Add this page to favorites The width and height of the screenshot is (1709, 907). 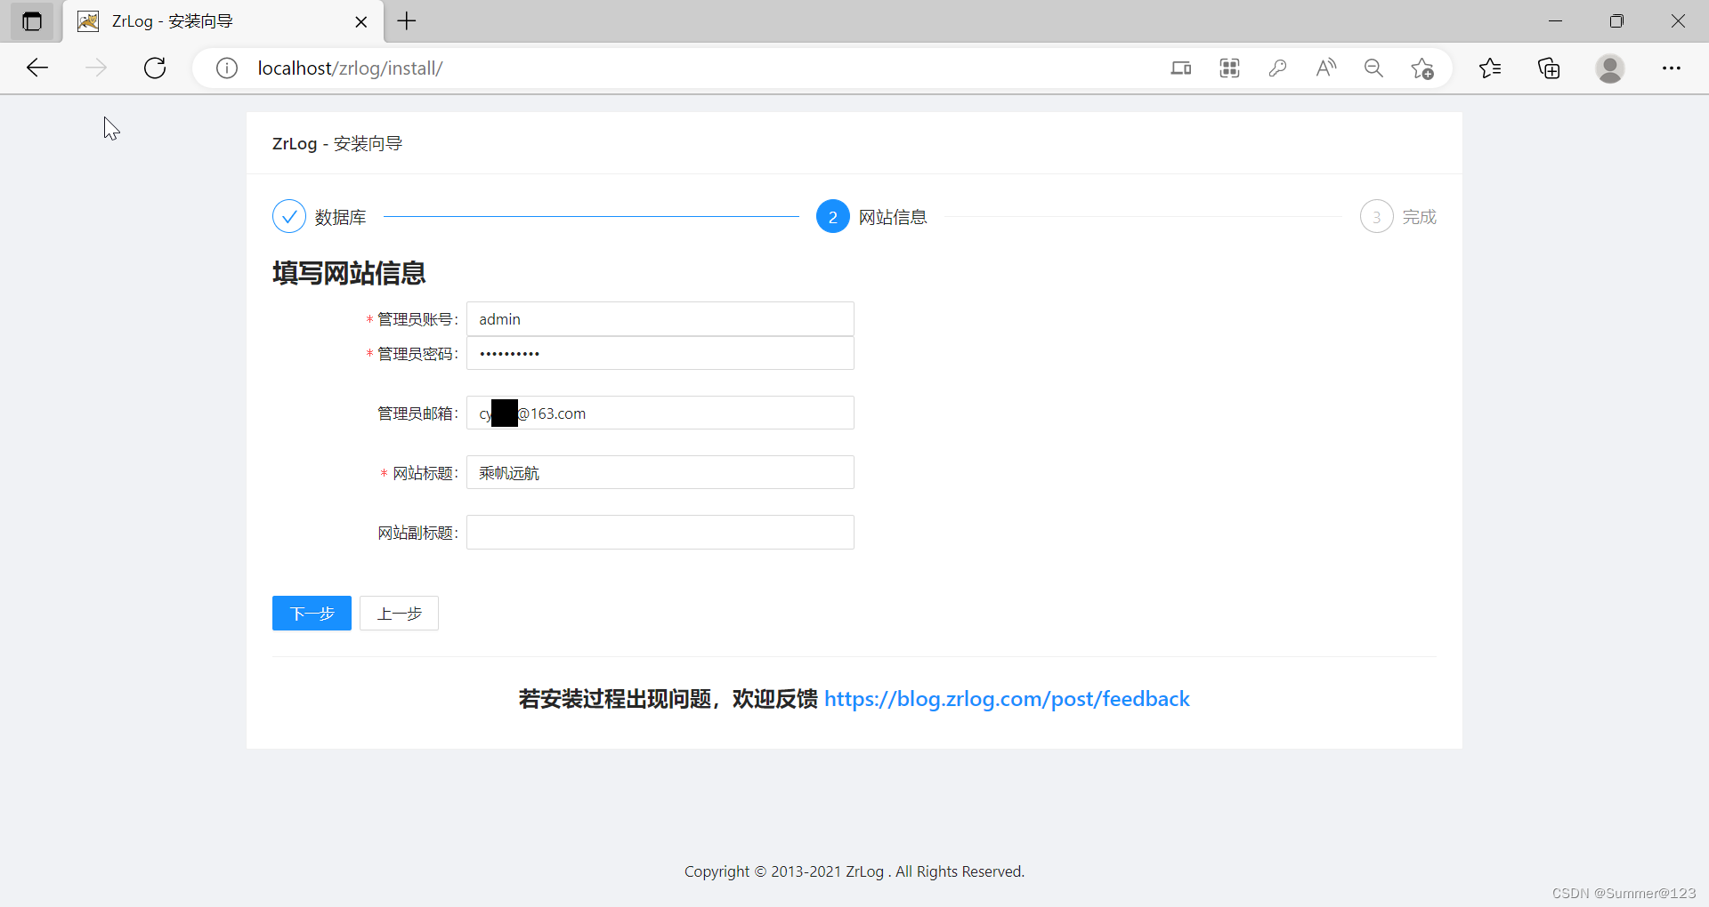pos(1421,68)
